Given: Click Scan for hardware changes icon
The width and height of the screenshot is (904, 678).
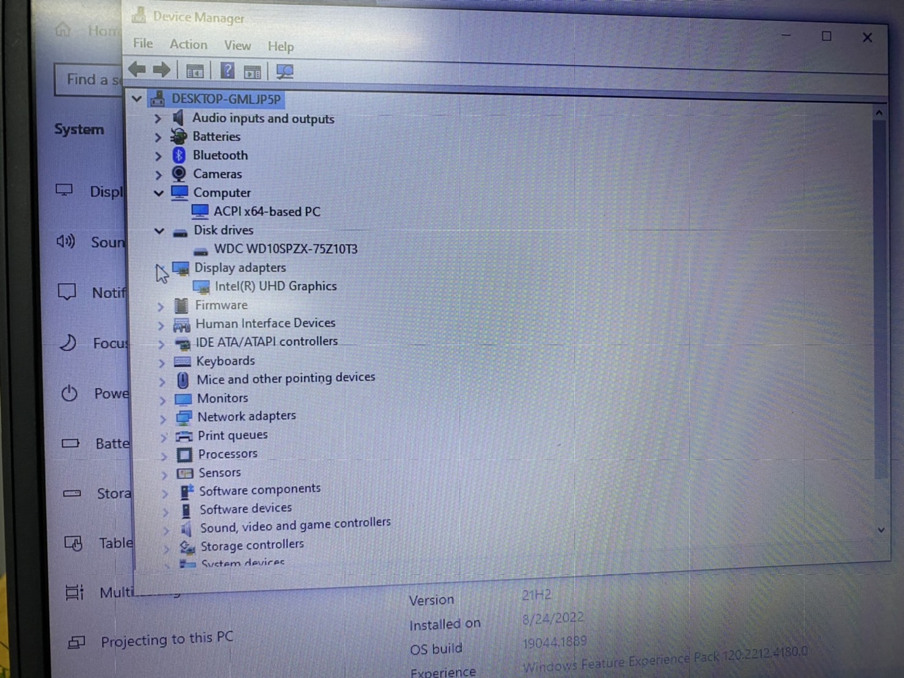Looking at the screenshot, I should (284, 72).
